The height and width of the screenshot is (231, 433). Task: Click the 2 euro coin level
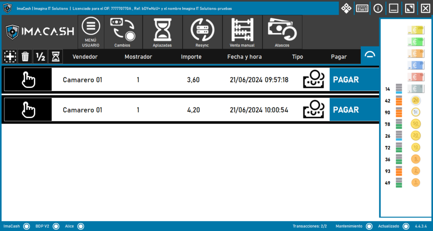(416, 101)
